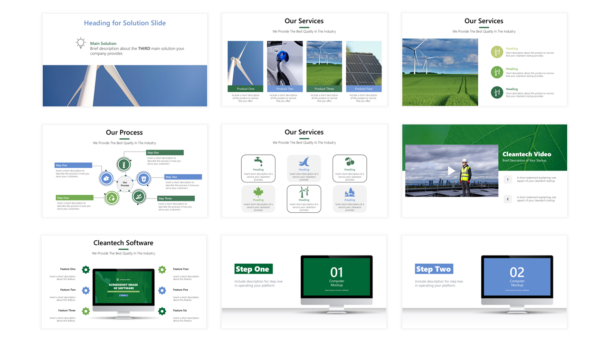This screenshot has height=342, width=608.
Task: Click the dark green turbine circle icon
Action: point(497,92)
